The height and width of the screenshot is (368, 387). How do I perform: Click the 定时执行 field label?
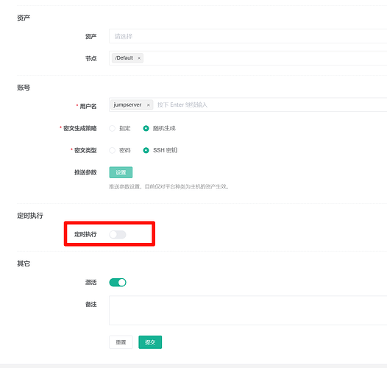pyautogui.click(x=85, y=234)
